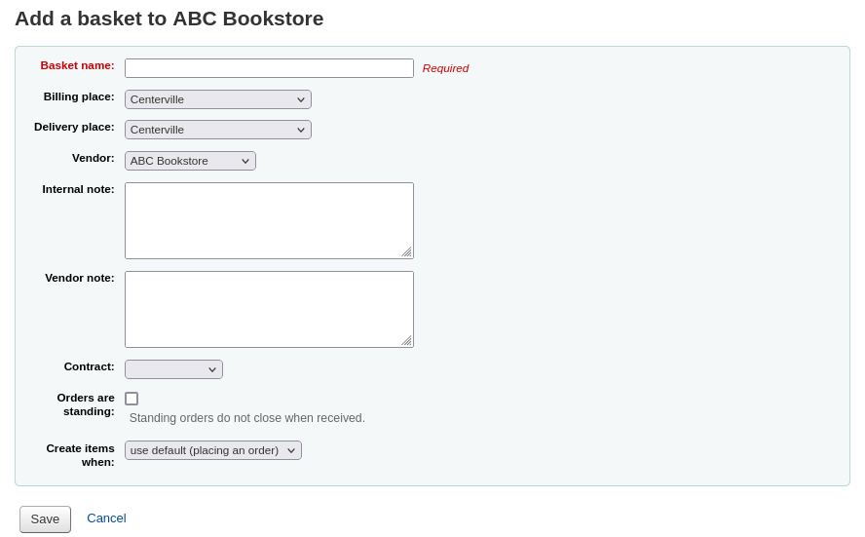Grab the Vendor note resize handle
865x537 pixels.
click(406, 340)
